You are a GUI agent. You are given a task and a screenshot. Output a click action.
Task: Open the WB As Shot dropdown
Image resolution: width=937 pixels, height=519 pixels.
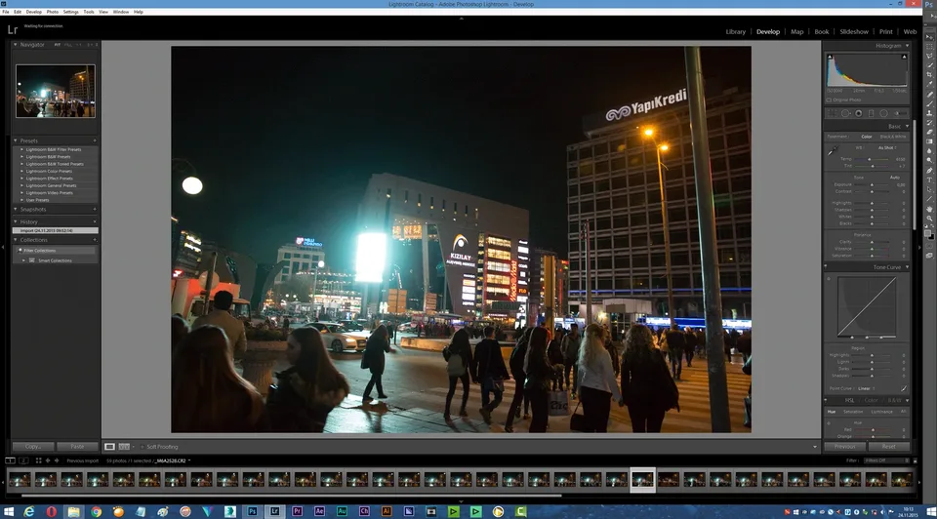click(x=887, y=147)
